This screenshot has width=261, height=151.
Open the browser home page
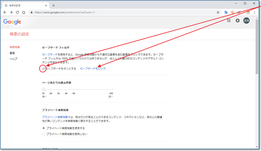[24, 13]
